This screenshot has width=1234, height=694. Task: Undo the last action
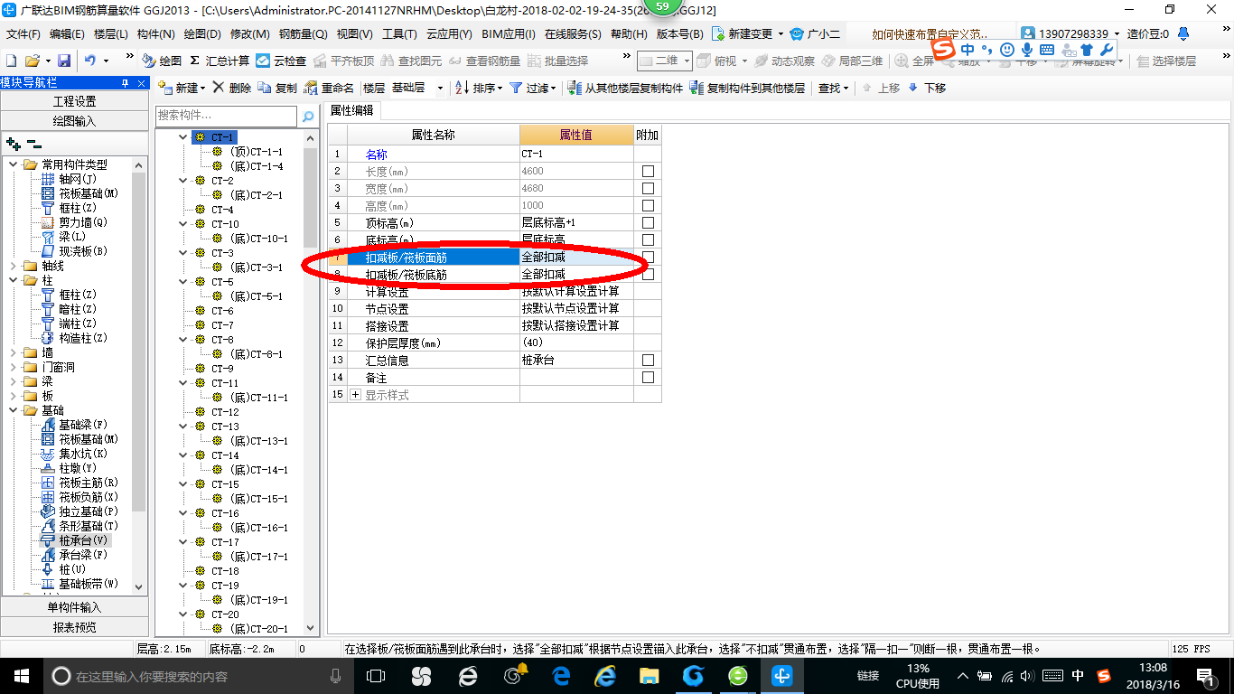pyautogui.click(x=90, y=61)
